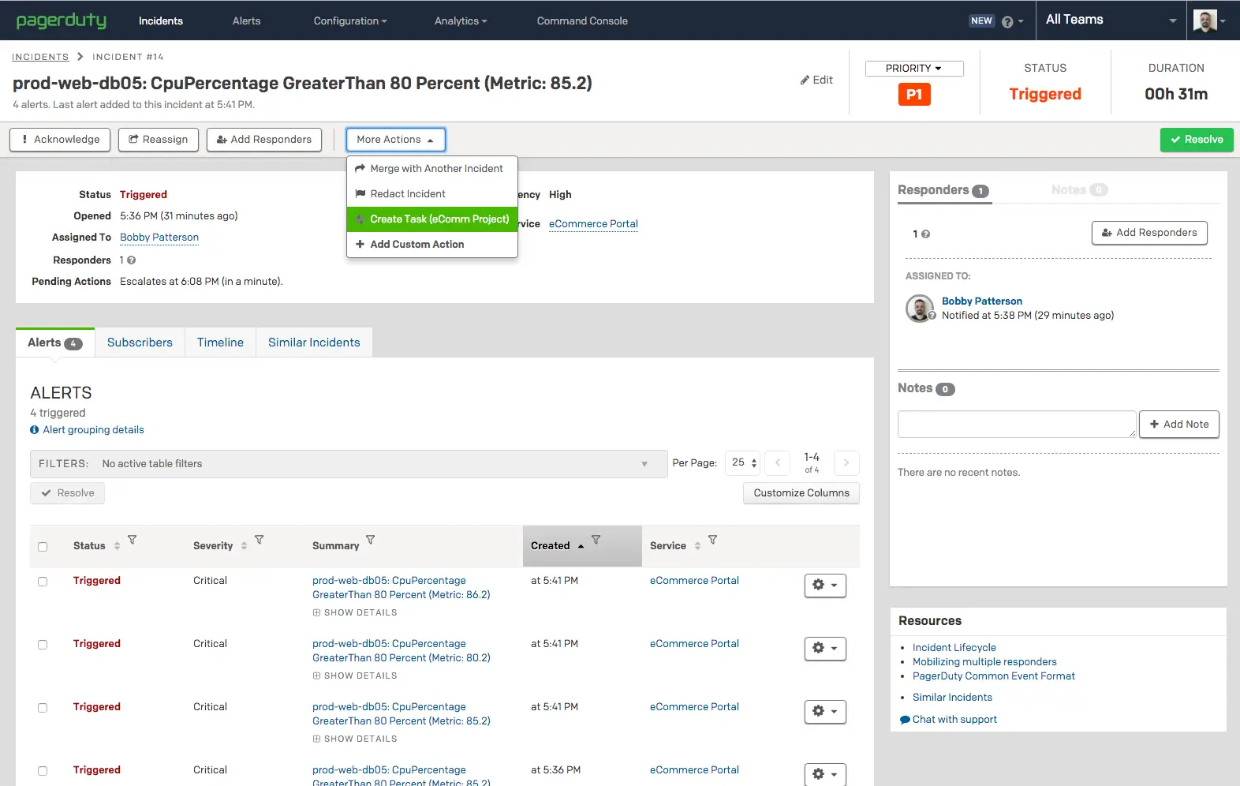Click the user avatar in top-right corner
The image size is (1240, 786).
click(1205, 21)
